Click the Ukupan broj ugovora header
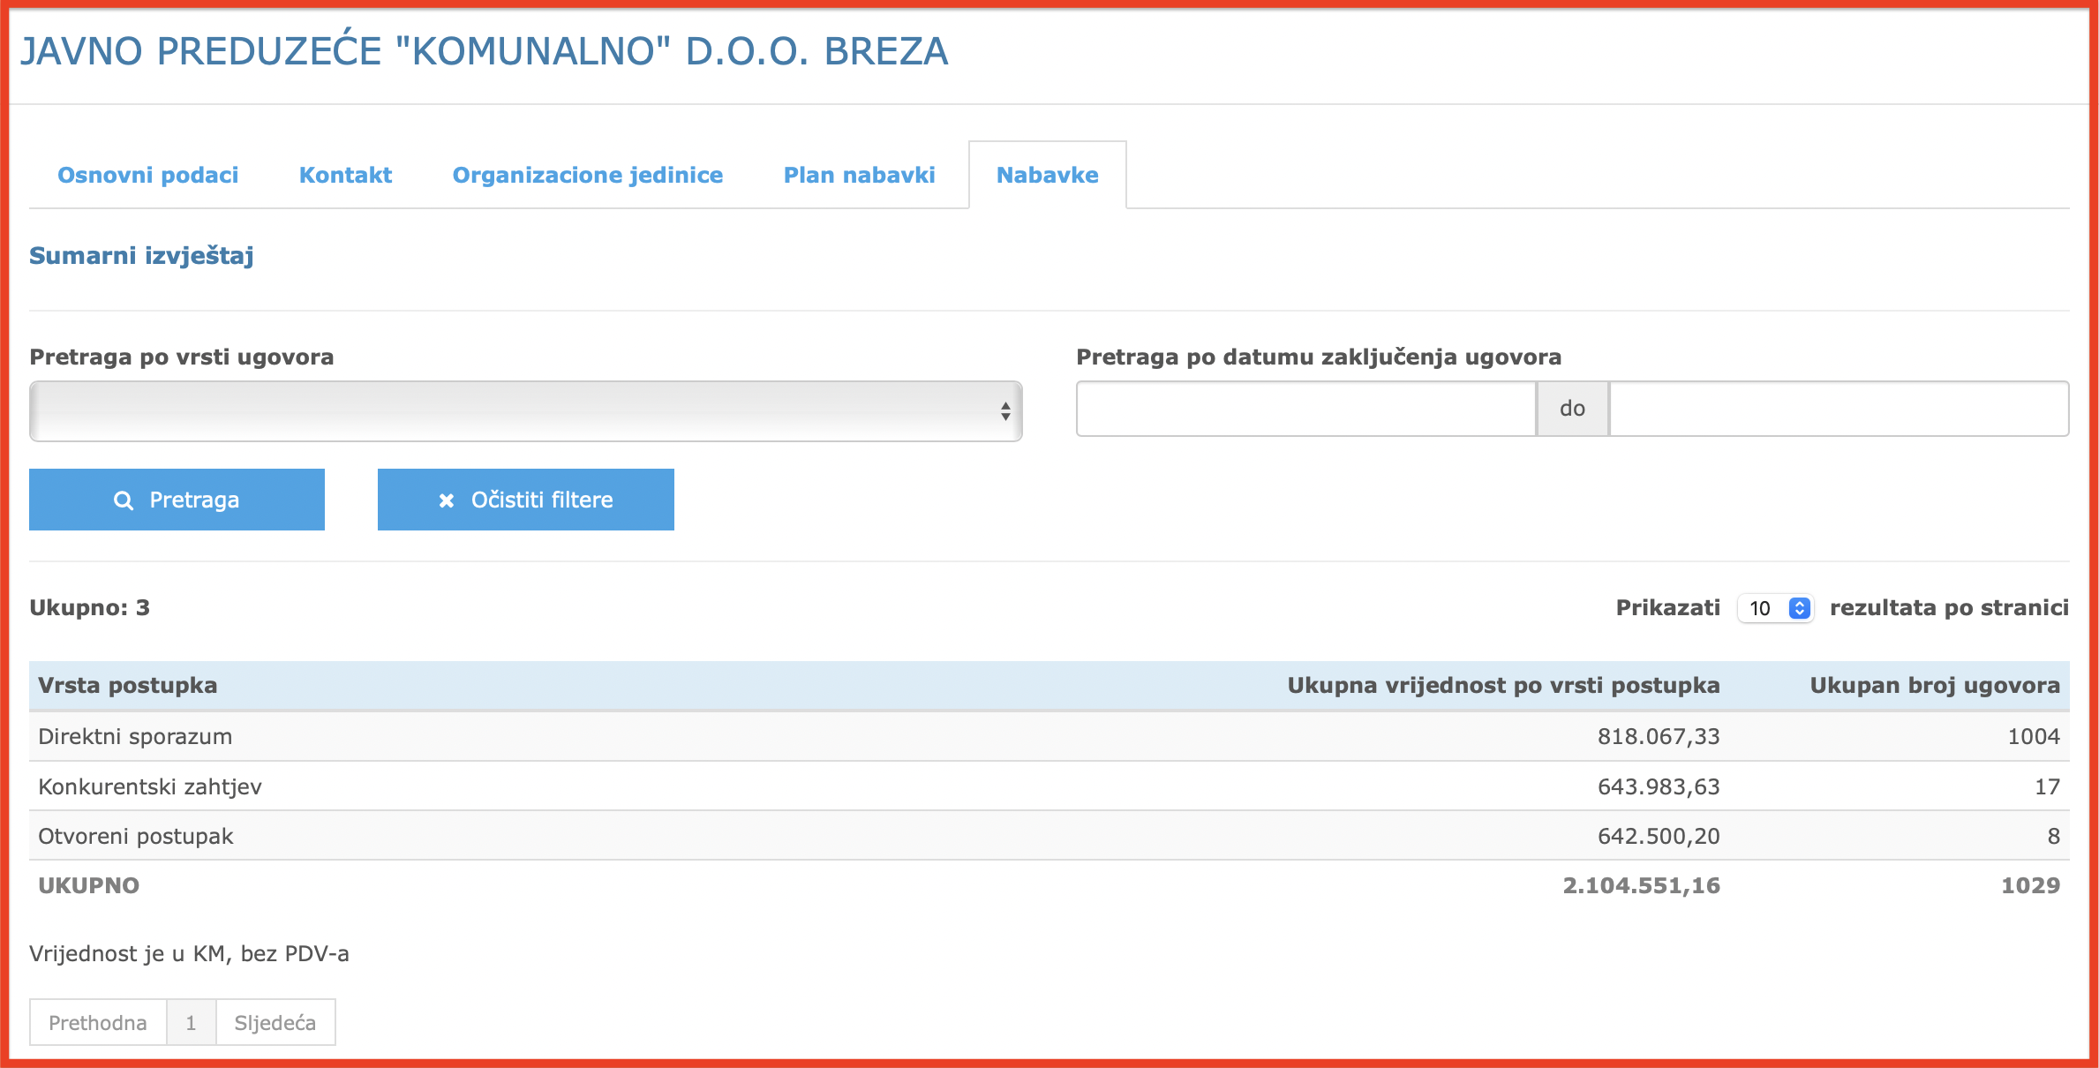 pyautogui.click(x=1935, y=685)
